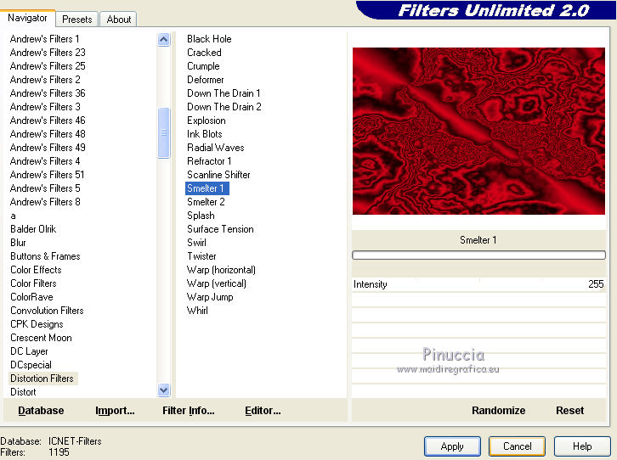
Task: Select the Color Effects category
Action: coord(36,270)
